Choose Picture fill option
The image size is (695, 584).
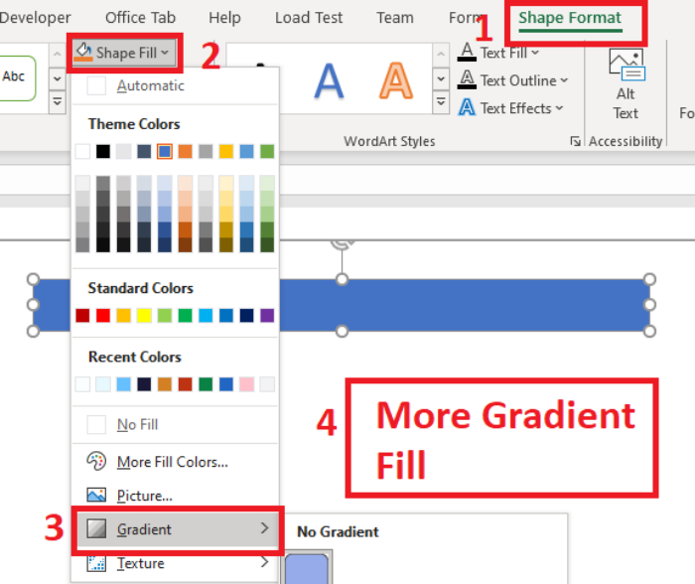[145, 496]
